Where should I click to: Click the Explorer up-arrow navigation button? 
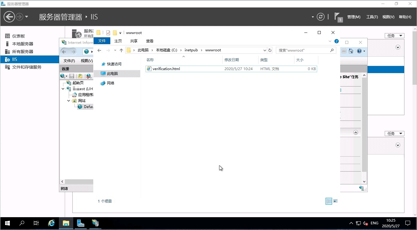[121, 50]
